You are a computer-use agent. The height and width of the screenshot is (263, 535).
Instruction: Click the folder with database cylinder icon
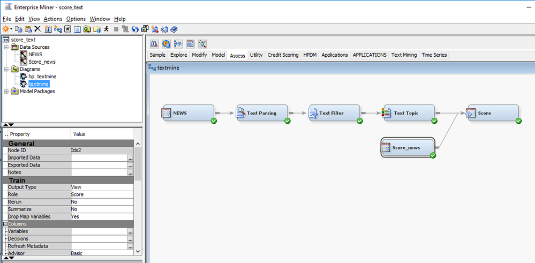tap(97, 29)
